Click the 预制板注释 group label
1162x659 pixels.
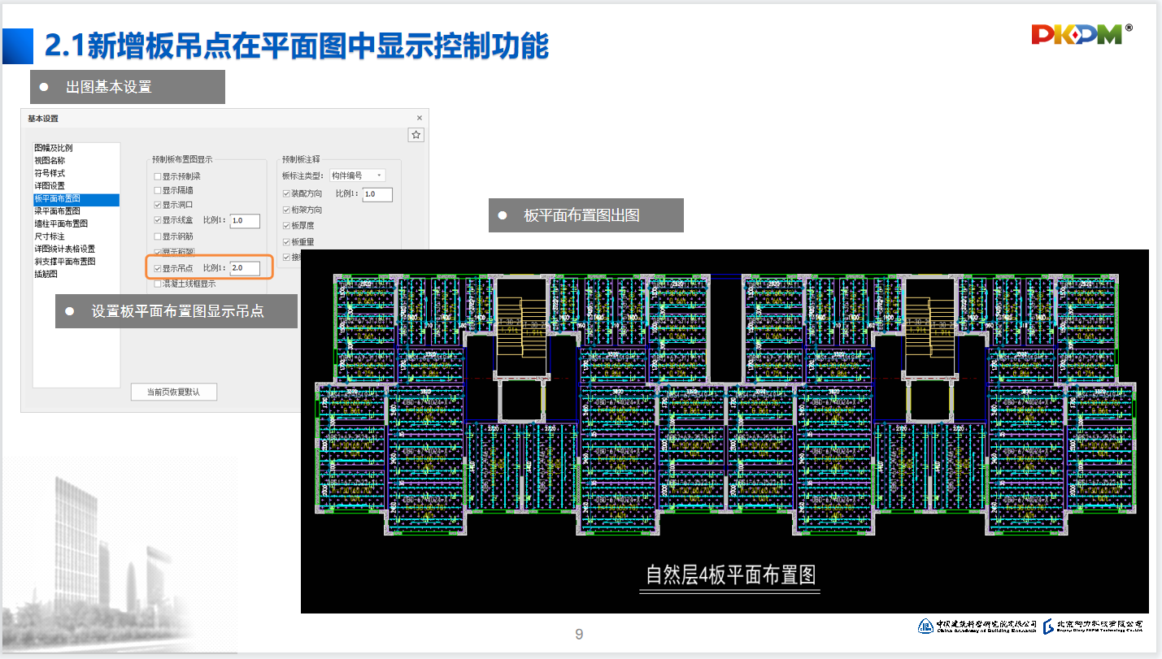301,159
